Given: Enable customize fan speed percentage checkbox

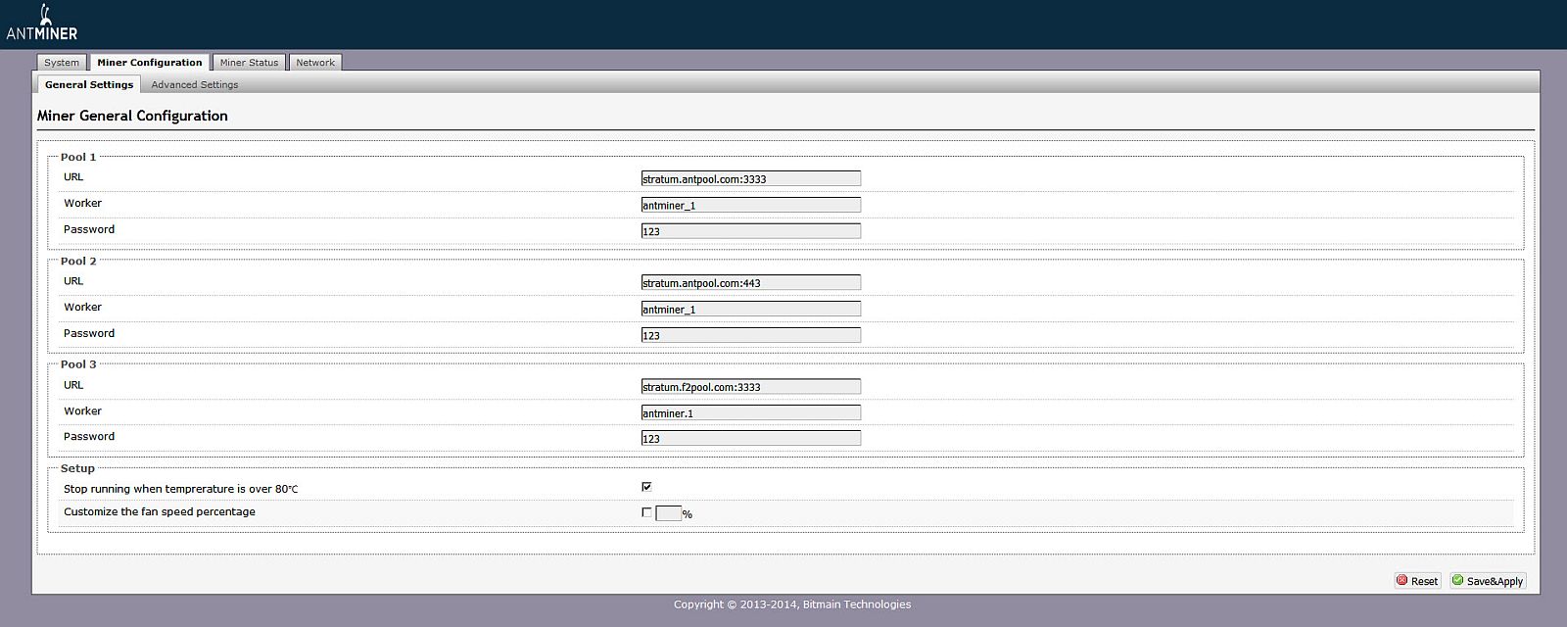Looking at the screenshot, I should tap(646, 512).
